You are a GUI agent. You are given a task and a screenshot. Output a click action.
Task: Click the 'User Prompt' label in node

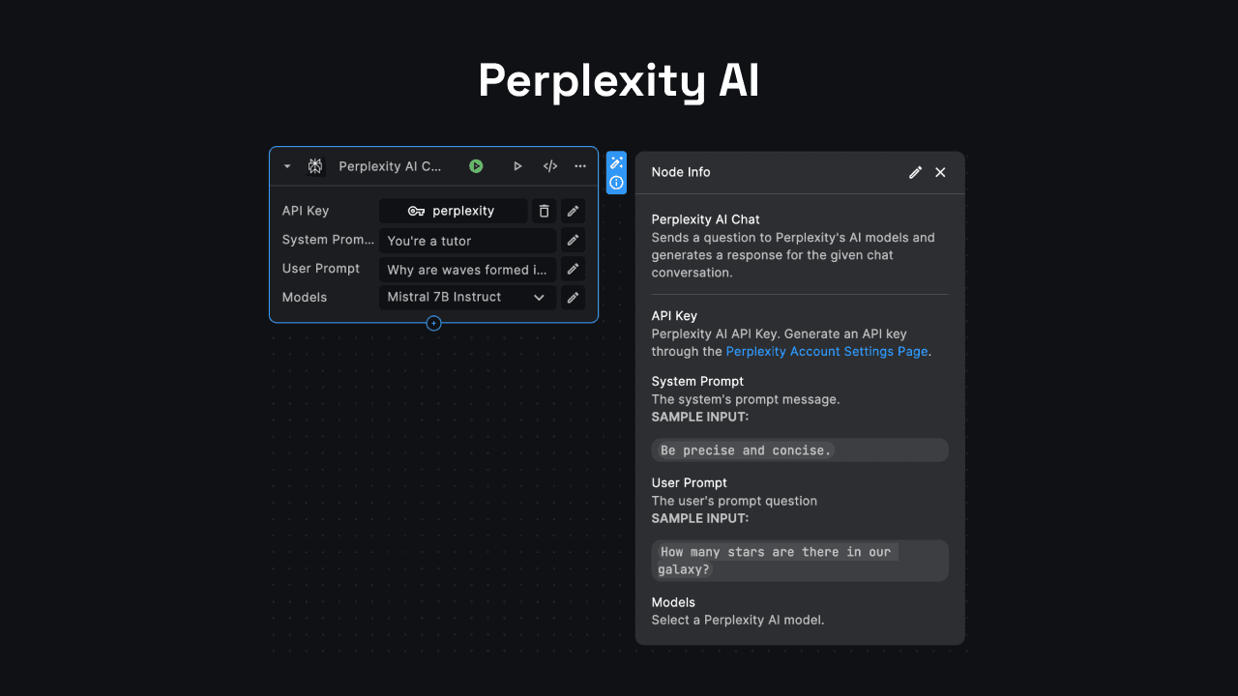tap(321, 268)
